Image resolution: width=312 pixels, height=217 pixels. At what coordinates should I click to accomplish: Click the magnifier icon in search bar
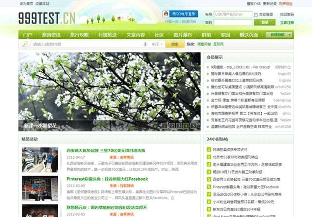(x=25, y=44)
